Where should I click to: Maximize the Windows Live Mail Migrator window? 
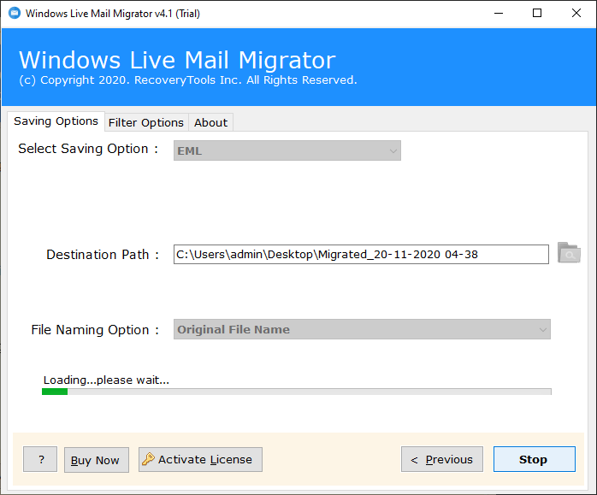click(x=537, y=14)
